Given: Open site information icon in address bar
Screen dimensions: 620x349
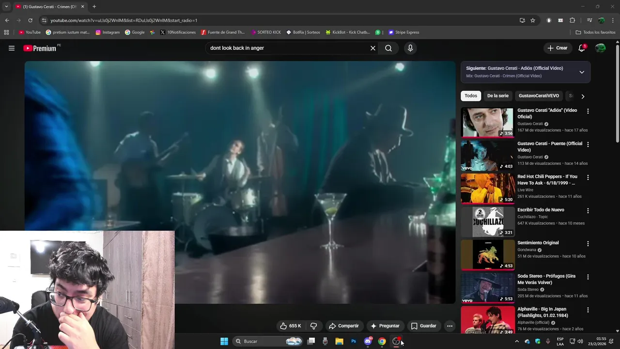Looking at the screenshot, I should (44, 20).
